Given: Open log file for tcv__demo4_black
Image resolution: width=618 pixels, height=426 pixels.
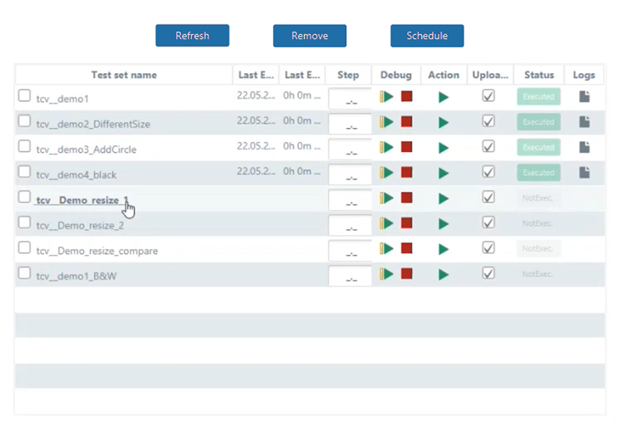Looking at the screenshot, I should [585, 173].
